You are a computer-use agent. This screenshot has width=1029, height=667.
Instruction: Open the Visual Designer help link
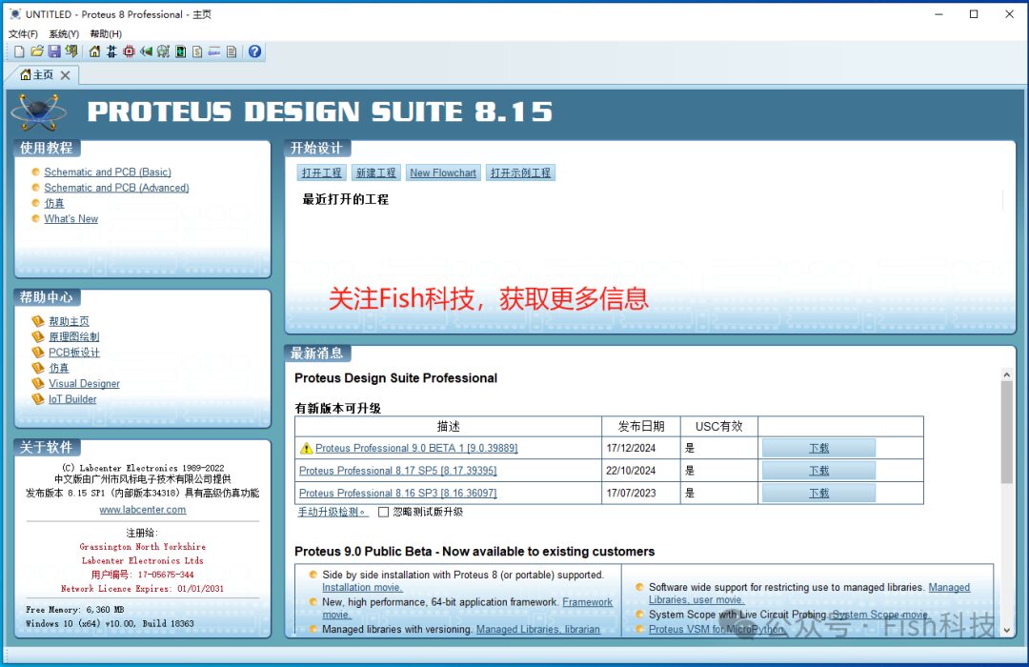(x=84, y=383)
